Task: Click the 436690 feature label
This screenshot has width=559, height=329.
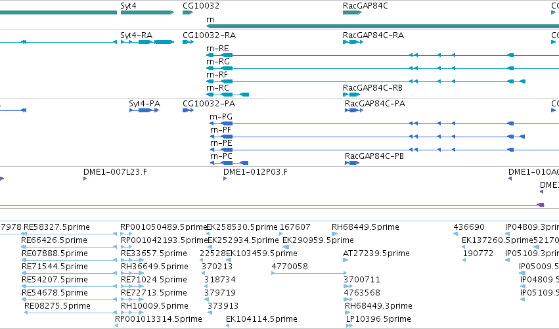Action: pos(469,227)
